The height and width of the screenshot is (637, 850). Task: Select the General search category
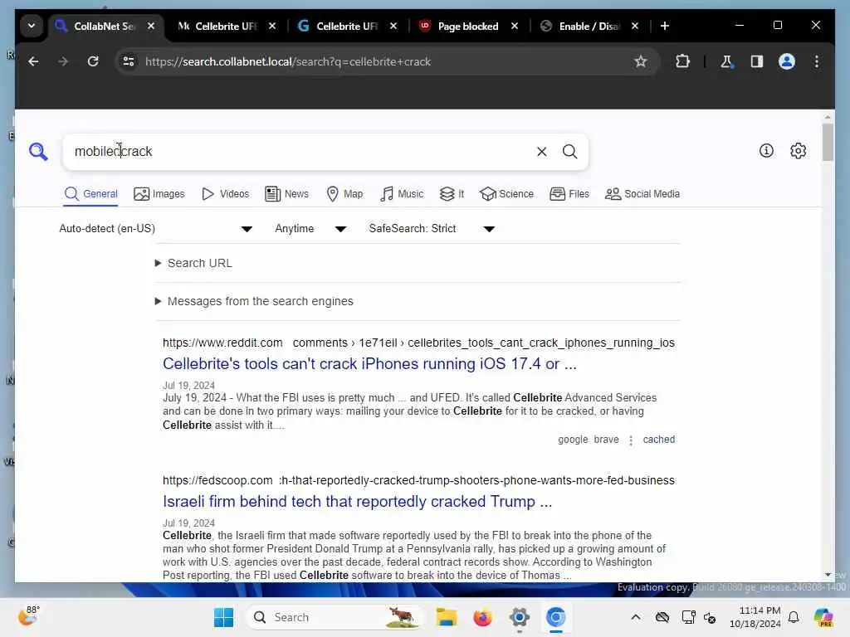[x=91, y=194]
